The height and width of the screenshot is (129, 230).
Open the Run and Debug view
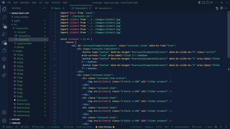4,34
